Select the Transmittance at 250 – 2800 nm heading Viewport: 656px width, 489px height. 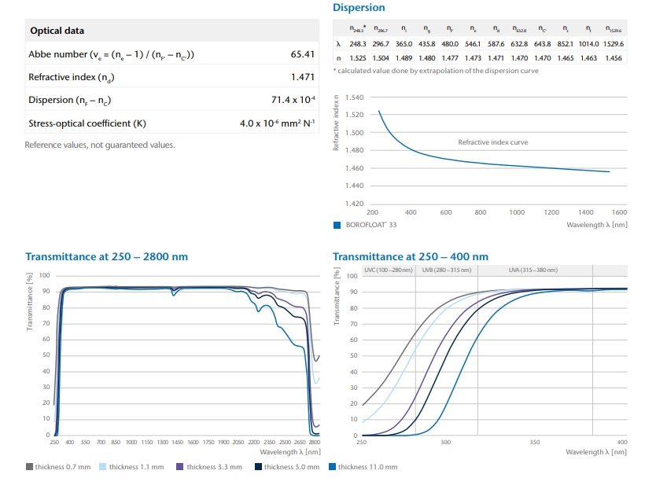106,257
